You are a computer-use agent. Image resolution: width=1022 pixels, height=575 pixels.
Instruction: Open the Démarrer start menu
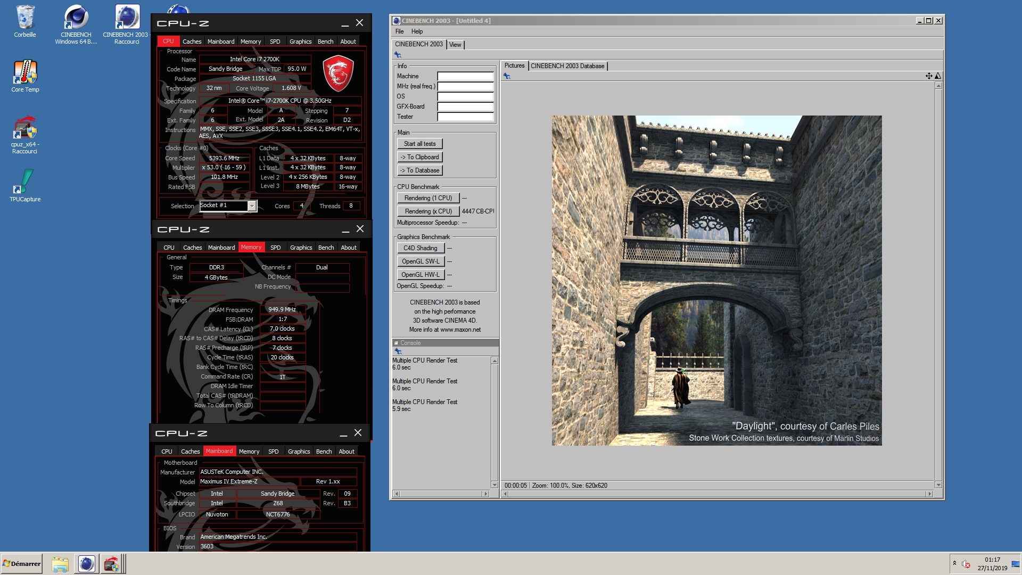22,564
